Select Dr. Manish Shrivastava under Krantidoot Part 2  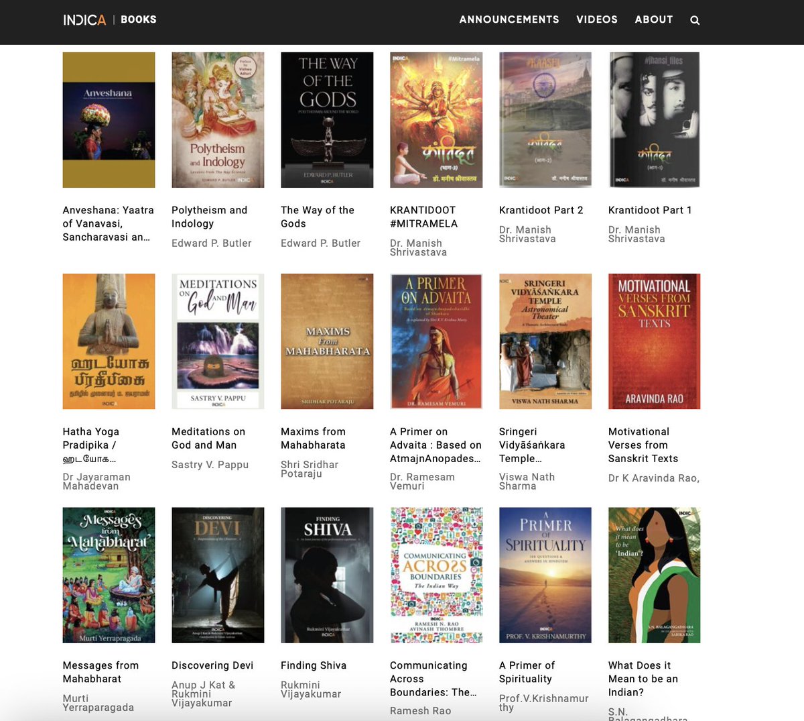click(x=528, y=234)
